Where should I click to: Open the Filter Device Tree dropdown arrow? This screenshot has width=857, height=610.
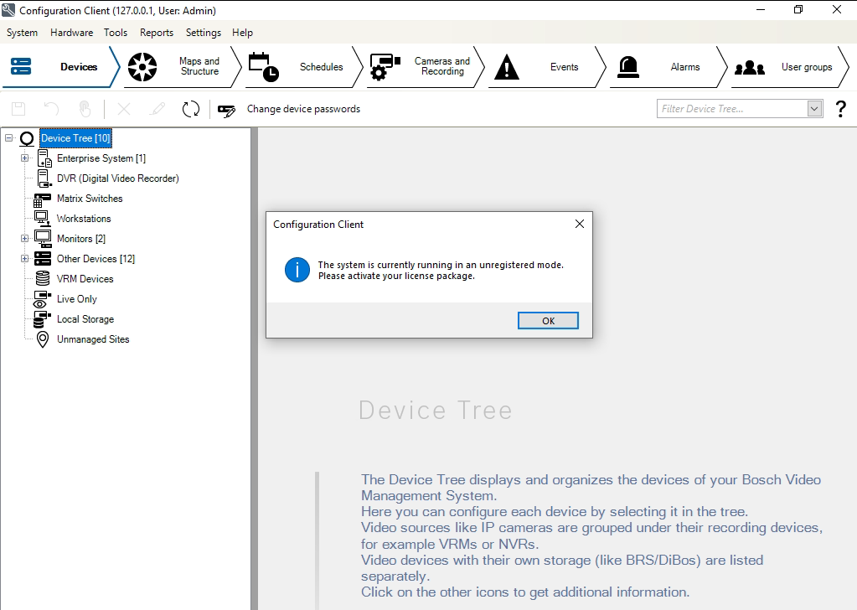[x=814, y=109]
